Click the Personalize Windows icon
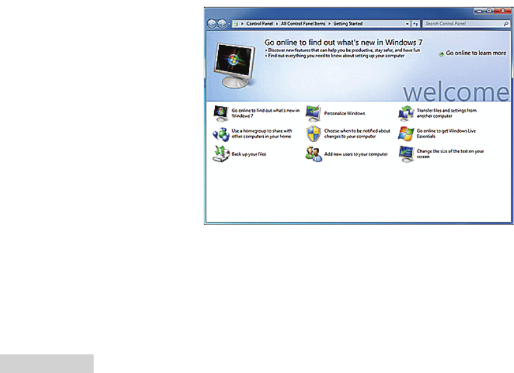The height and width of the screenshot is (373, 514). (313, 113)
